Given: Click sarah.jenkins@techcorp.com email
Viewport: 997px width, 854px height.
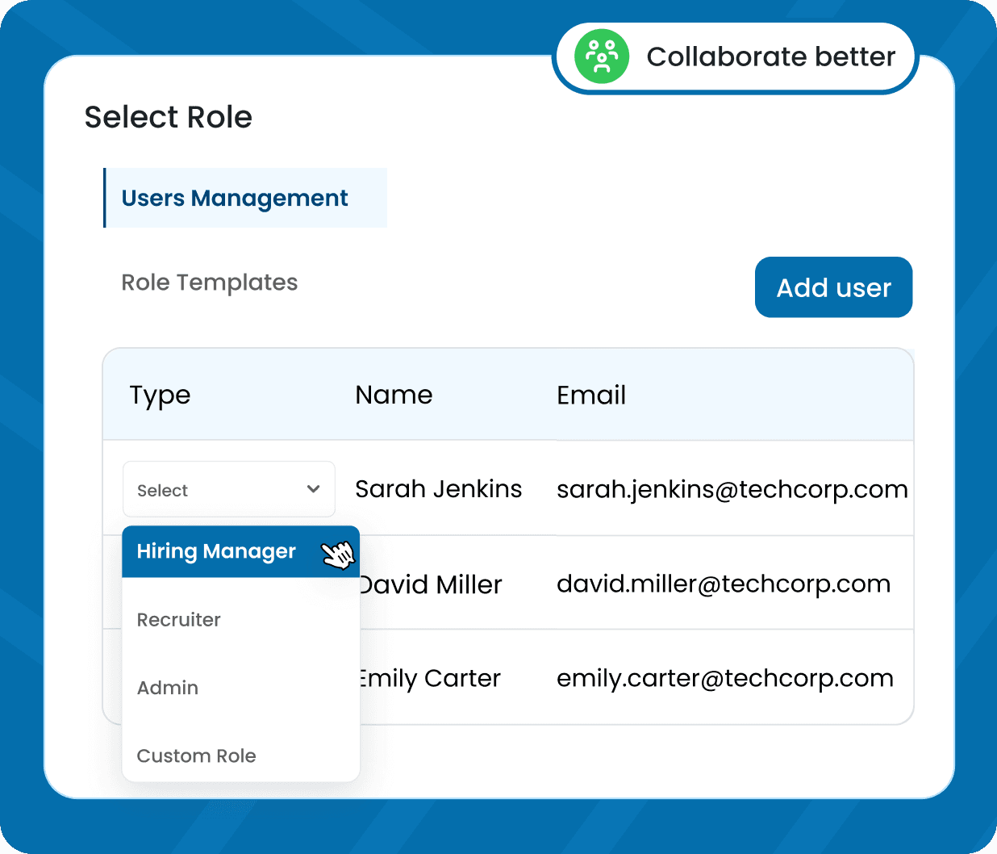Looking at the screenshot, I should [x=732, y=489].
